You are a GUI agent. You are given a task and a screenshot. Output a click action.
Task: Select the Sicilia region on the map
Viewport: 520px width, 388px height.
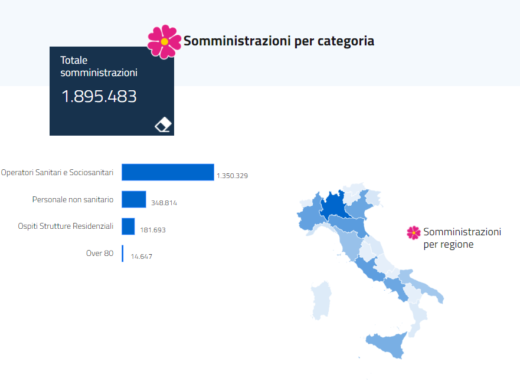pos(387,344)
